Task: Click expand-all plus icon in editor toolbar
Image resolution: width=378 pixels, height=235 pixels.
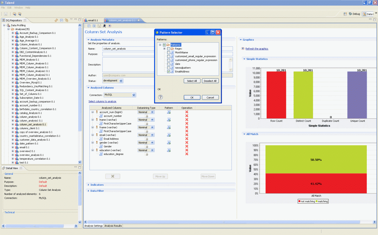Action: pos(94,26)
